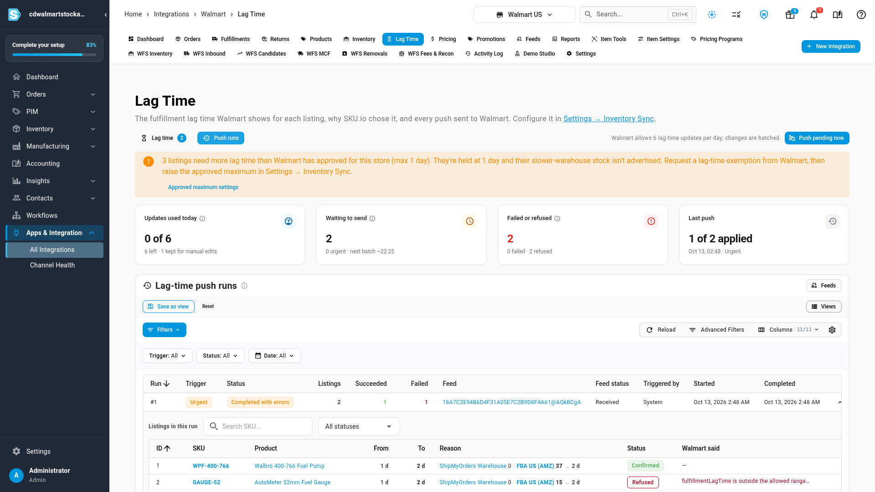Collapse the sidebar with the chevron
The width and height of the screenshot is (875, 492).
(106, 15)
